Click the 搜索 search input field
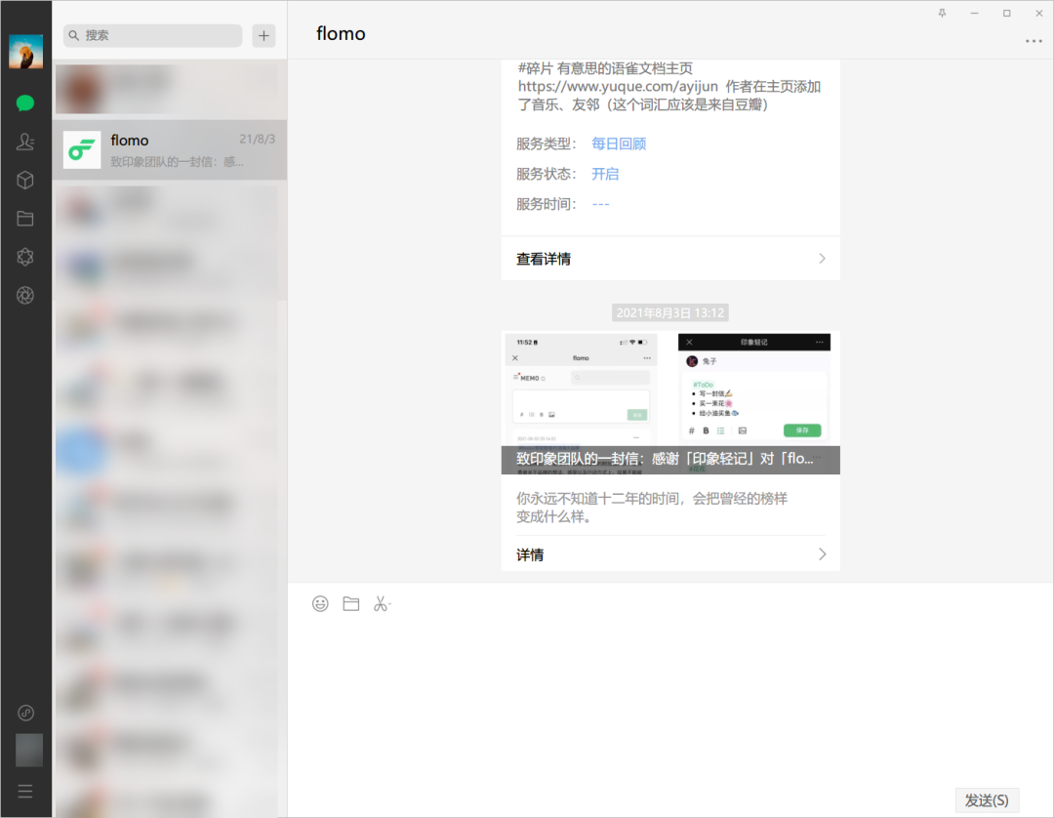The width and height of the screenshot is (1054, 818). pyautogui.click(x=151, y=35)
